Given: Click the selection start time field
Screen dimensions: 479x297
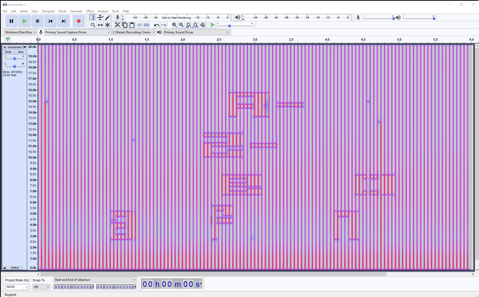Looking at the screenshot, I should point(74,287).
